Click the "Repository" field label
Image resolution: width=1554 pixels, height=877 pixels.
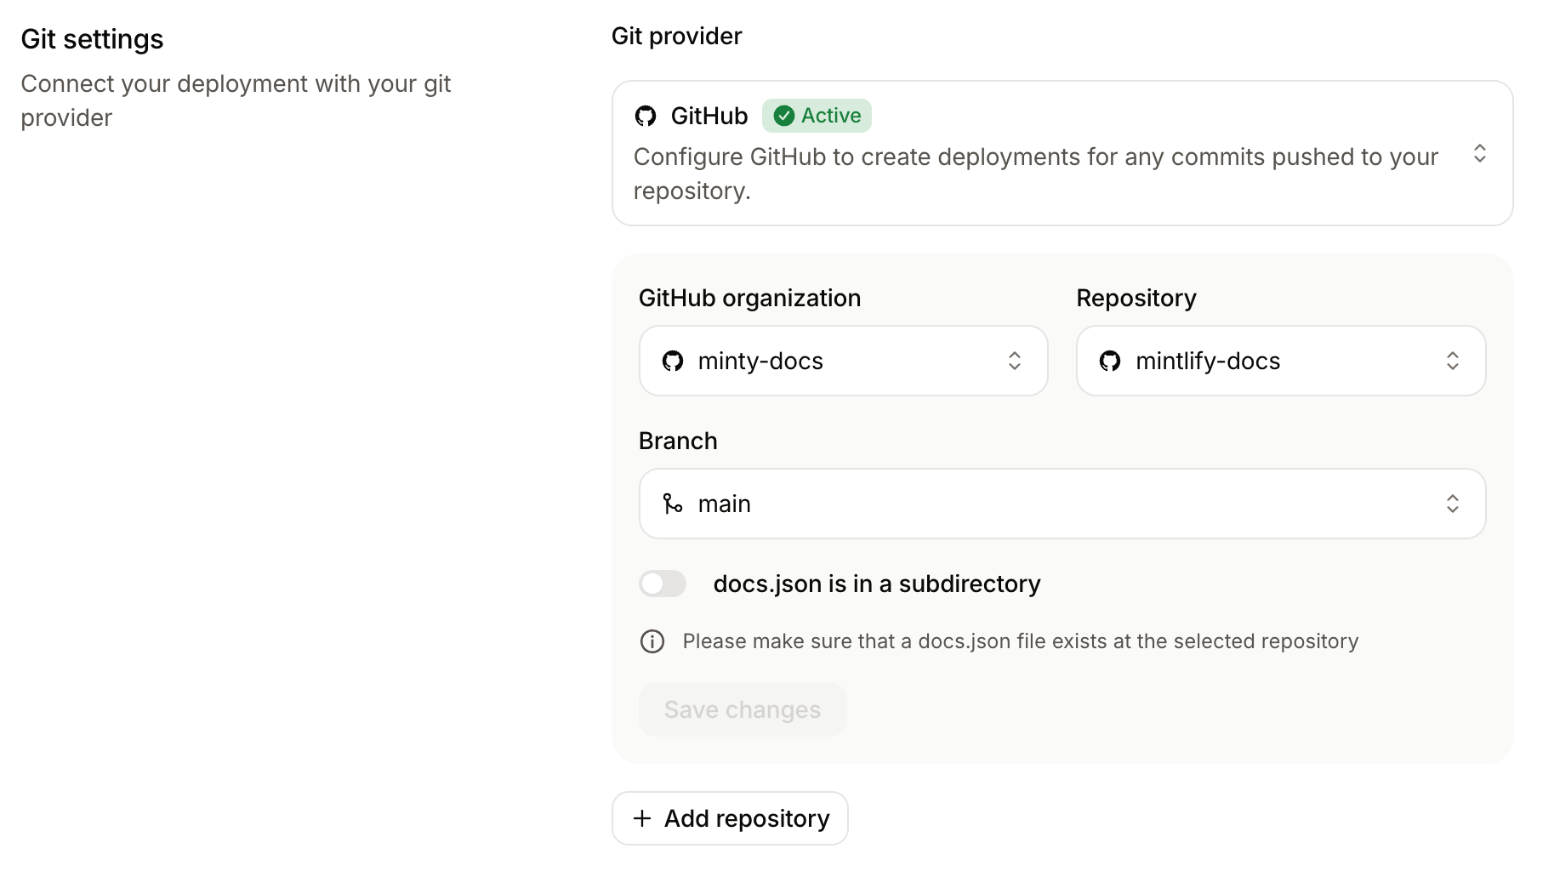click(1136, 298)
